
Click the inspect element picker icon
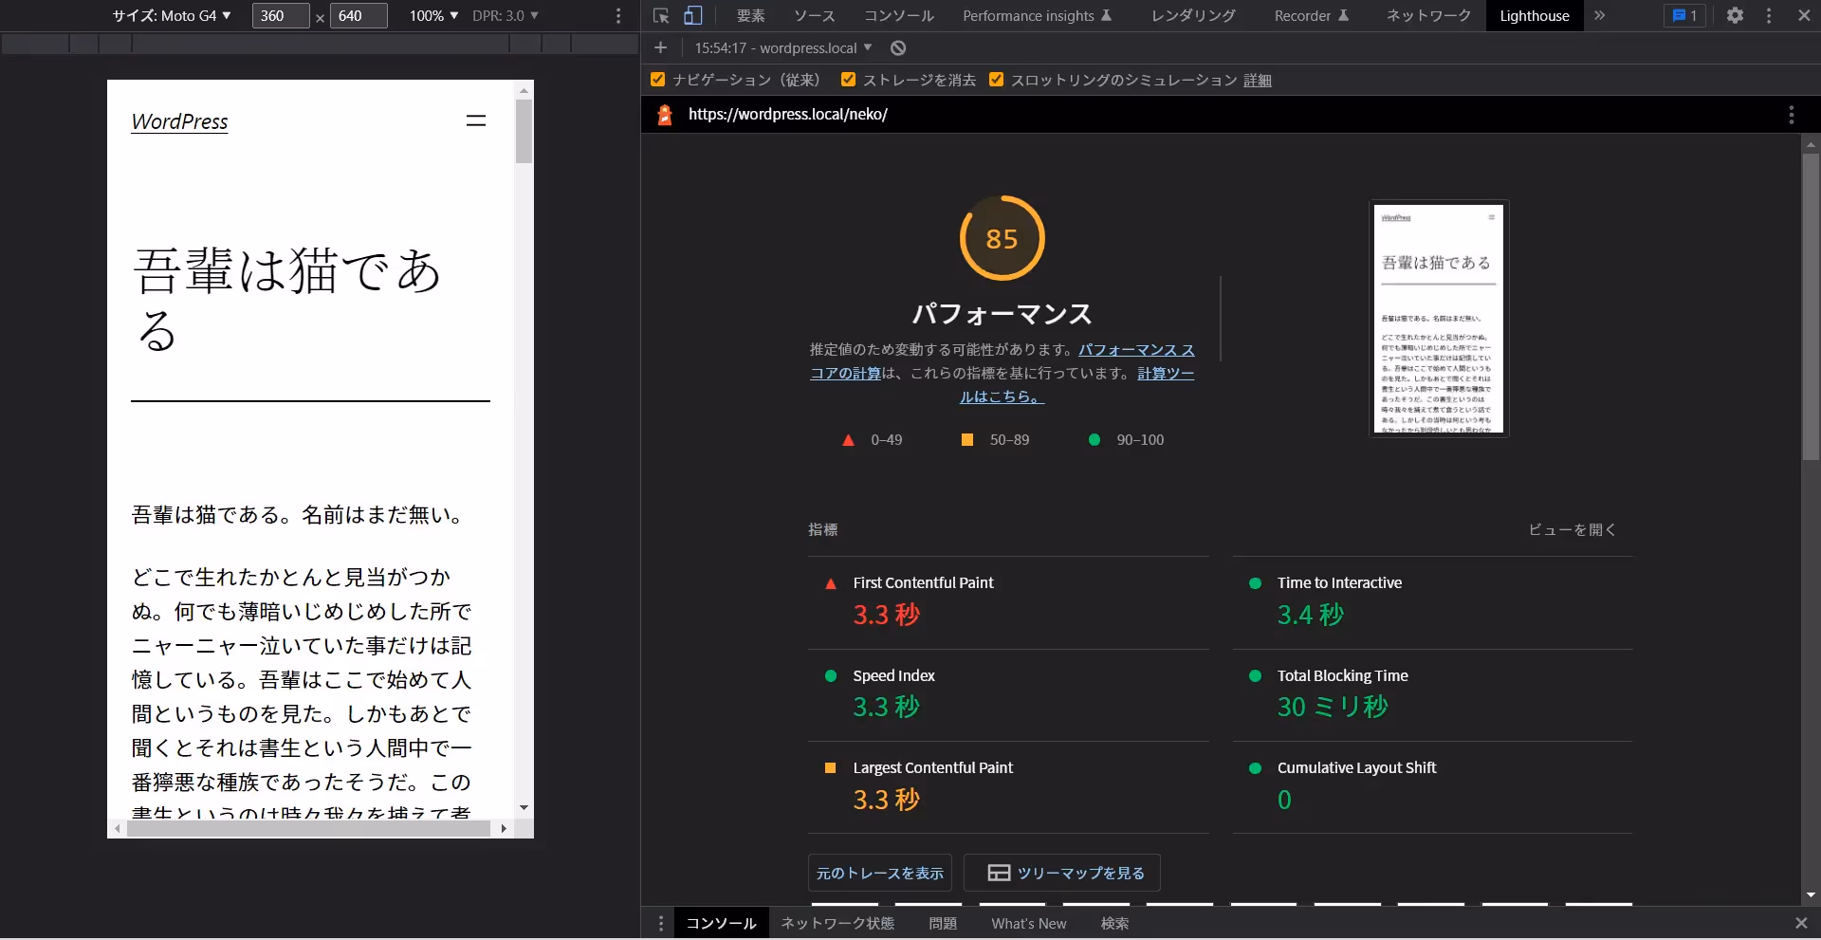661,16
